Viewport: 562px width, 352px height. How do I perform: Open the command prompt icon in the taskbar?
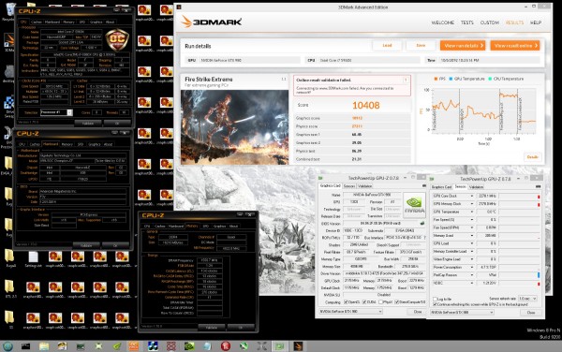(26, 345)
